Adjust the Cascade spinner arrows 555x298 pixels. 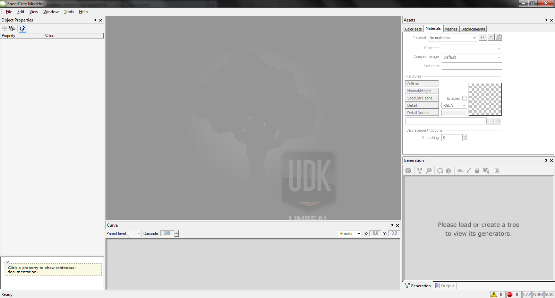[177, 234]
